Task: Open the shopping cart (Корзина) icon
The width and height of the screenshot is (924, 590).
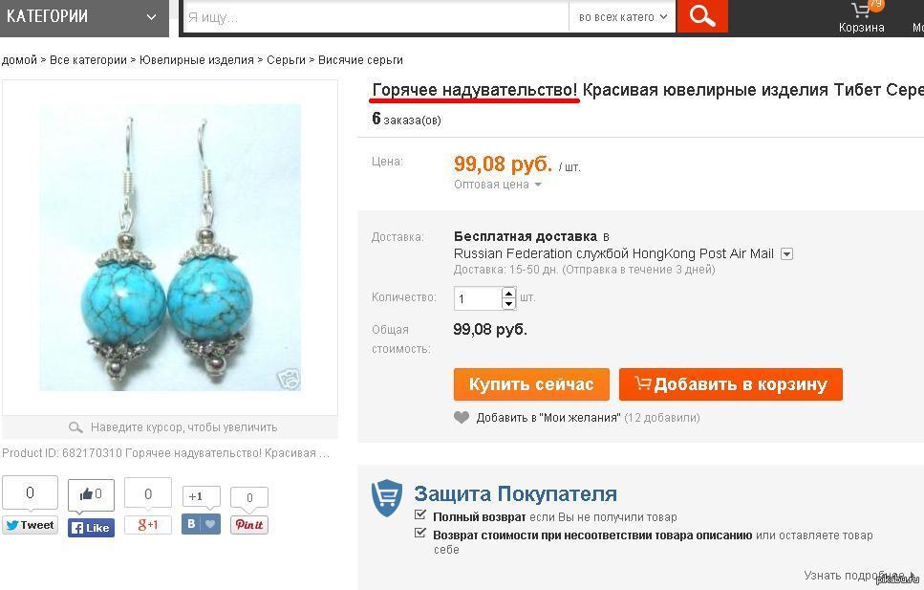Action: click(x=861, y=11)
